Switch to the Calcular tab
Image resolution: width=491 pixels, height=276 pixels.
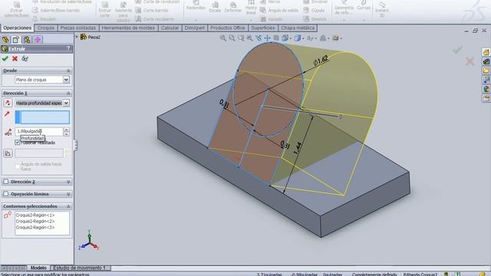[x=170, y=28]
